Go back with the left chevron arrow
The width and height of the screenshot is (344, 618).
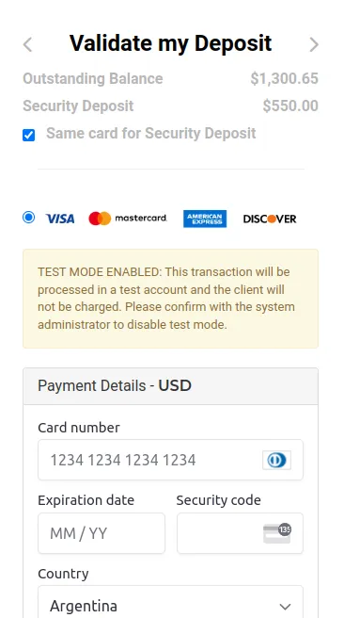[27, 44]
